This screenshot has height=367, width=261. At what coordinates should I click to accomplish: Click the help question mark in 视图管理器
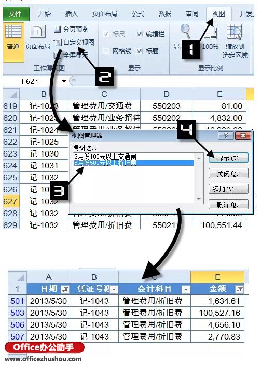click(x=226, y=135)
